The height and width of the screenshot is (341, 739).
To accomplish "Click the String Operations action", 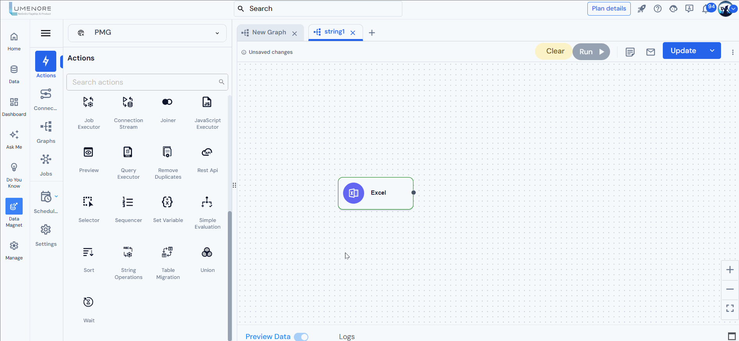I will pos(128,253).
